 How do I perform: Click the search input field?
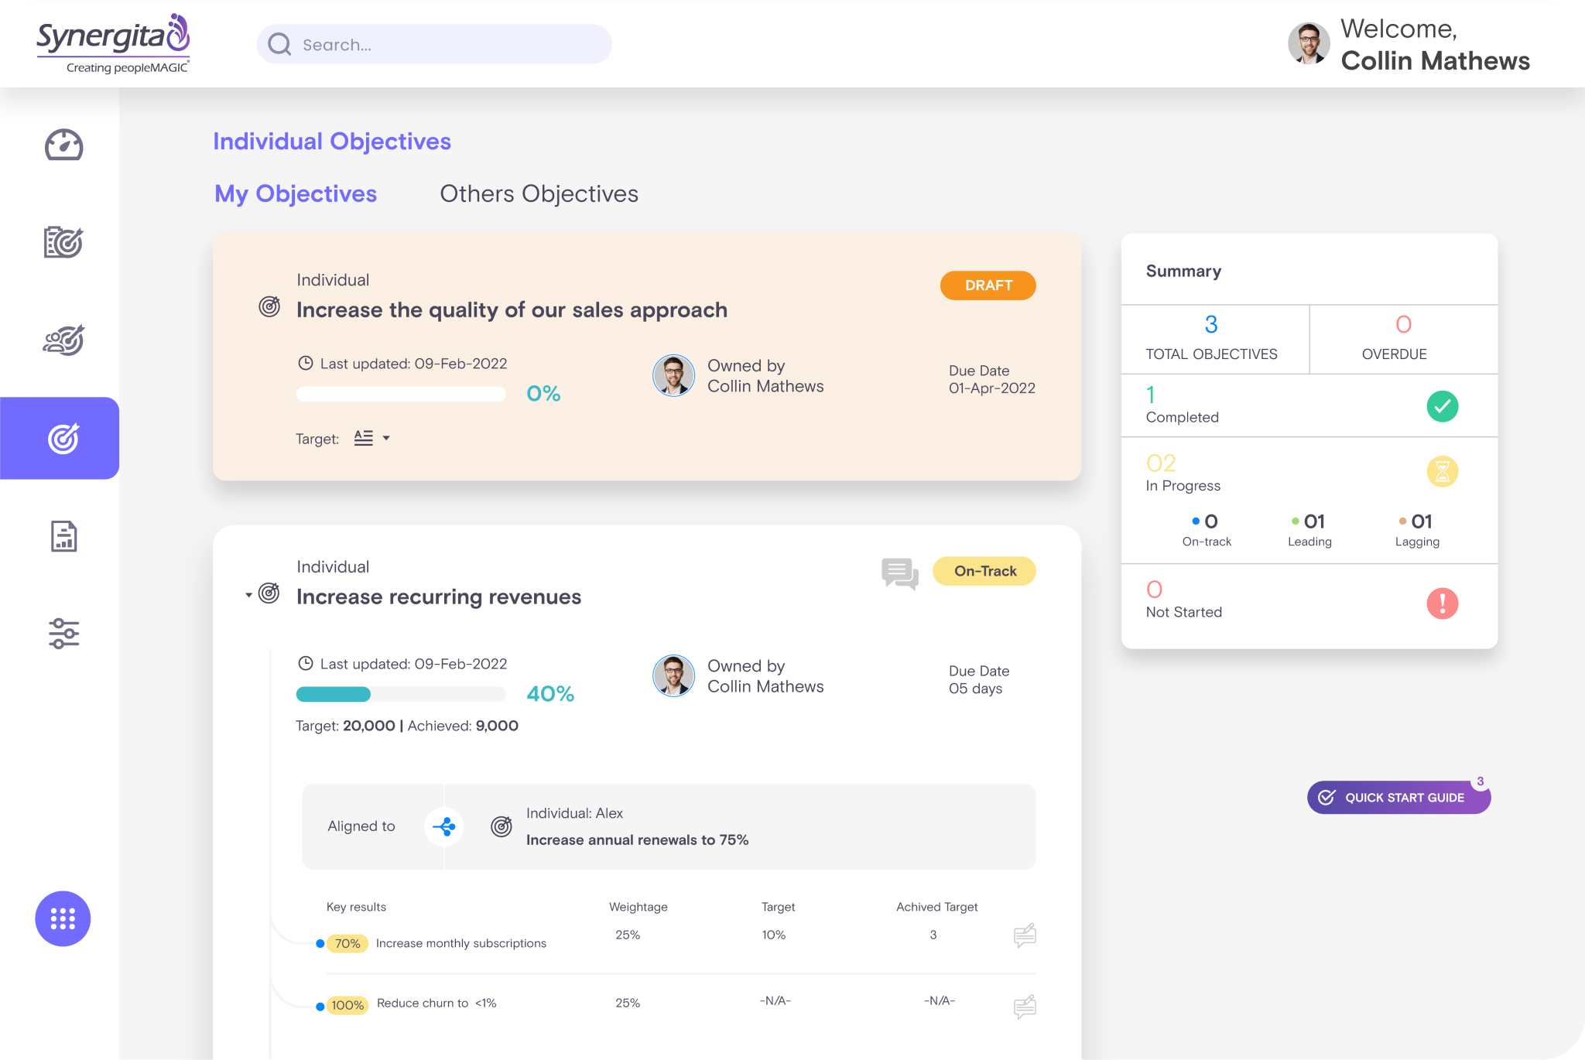pos(433,44)
